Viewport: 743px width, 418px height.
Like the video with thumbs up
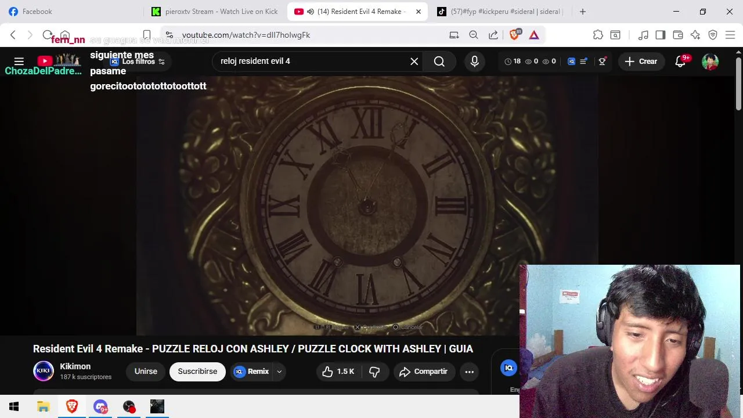coord(338,372)
